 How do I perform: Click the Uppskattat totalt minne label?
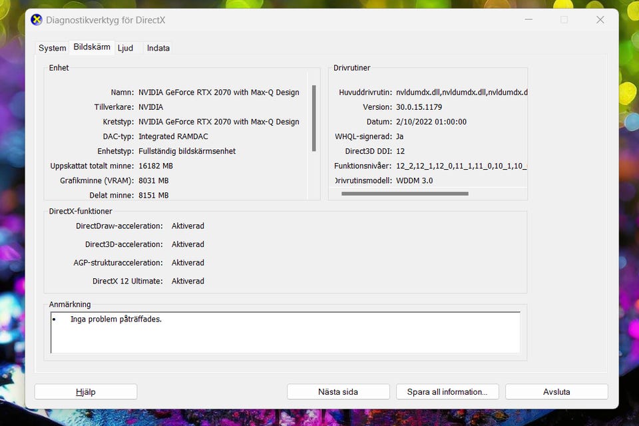[92, 166]
